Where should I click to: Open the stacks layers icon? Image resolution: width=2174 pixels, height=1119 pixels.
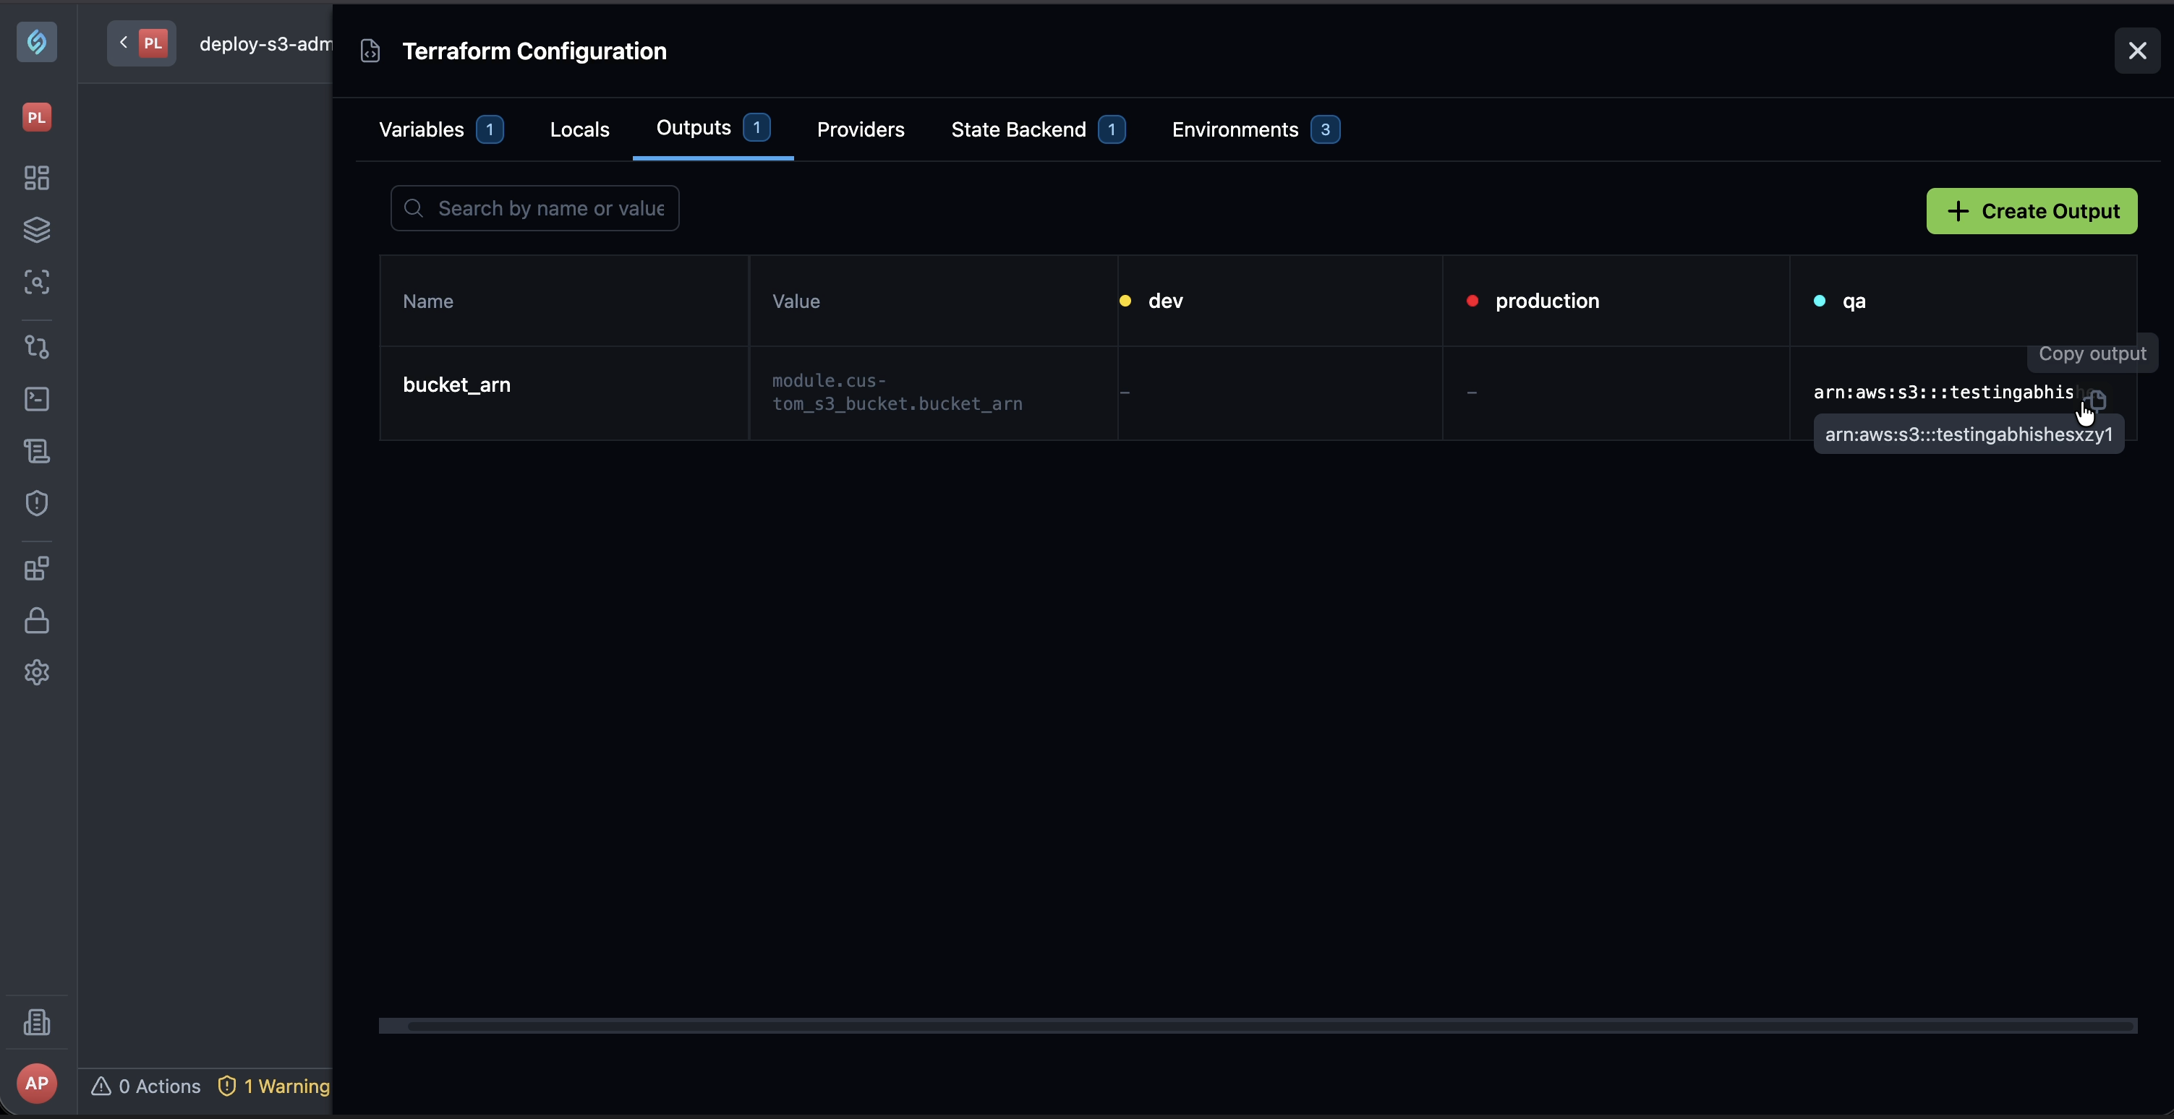[x=36, y=229]
